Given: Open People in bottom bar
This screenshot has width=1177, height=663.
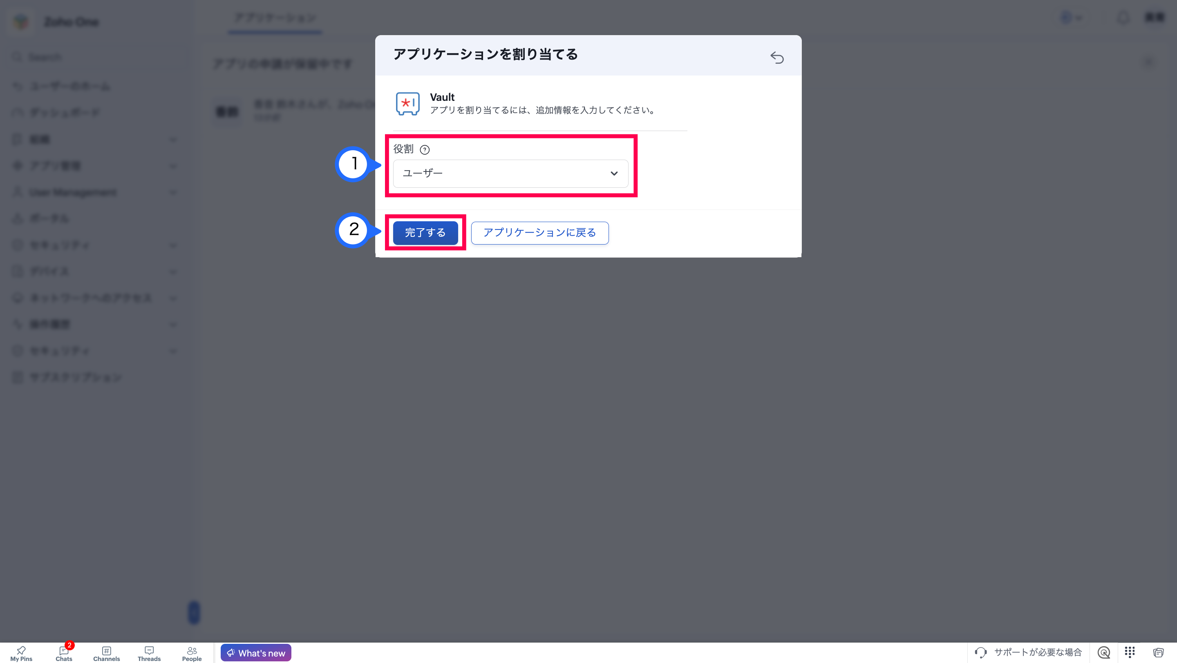Looking at the screenshot, I should click(x=192, y=654).
